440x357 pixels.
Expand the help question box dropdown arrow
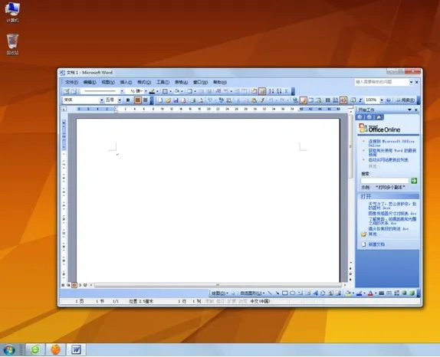coord(411,82)
